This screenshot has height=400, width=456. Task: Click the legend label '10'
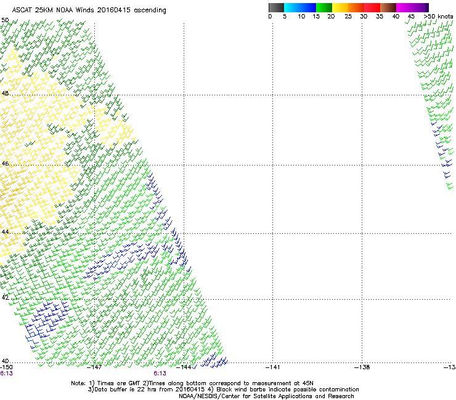tap(301, 17)
